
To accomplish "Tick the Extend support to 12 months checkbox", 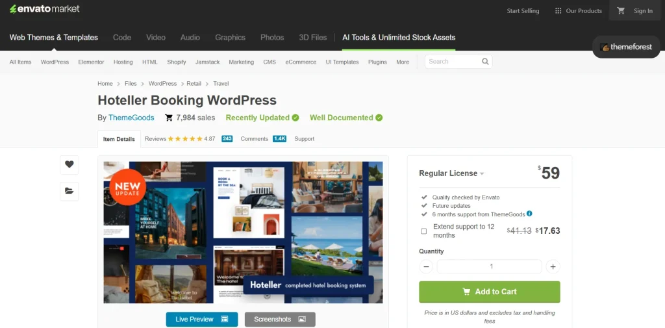I will pos(423,231).
